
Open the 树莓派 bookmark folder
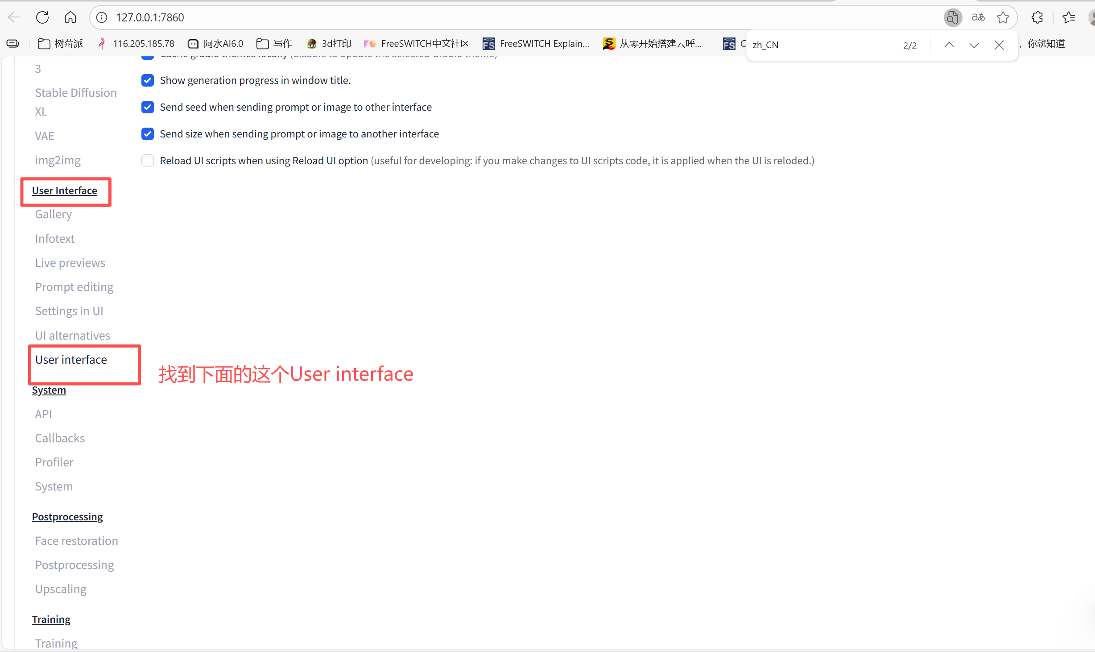click(x=61, y=43)
